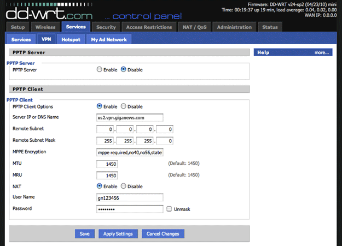Select the Services main tab

pos(76,27)
